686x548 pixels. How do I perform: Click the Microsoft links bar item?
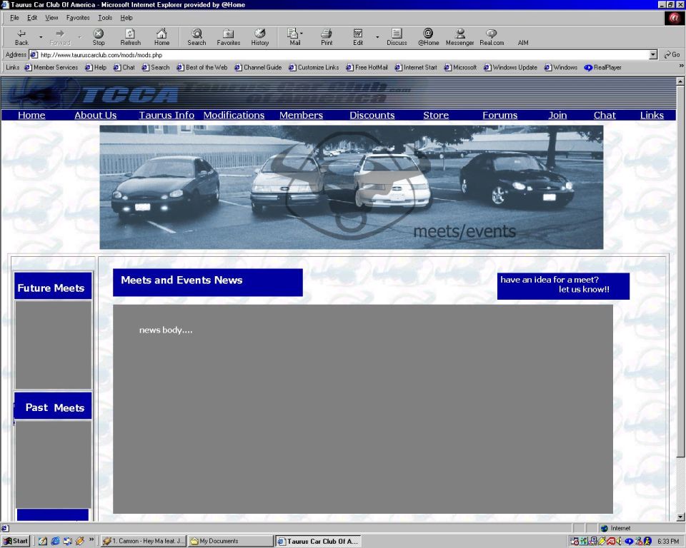click(460, 67)
